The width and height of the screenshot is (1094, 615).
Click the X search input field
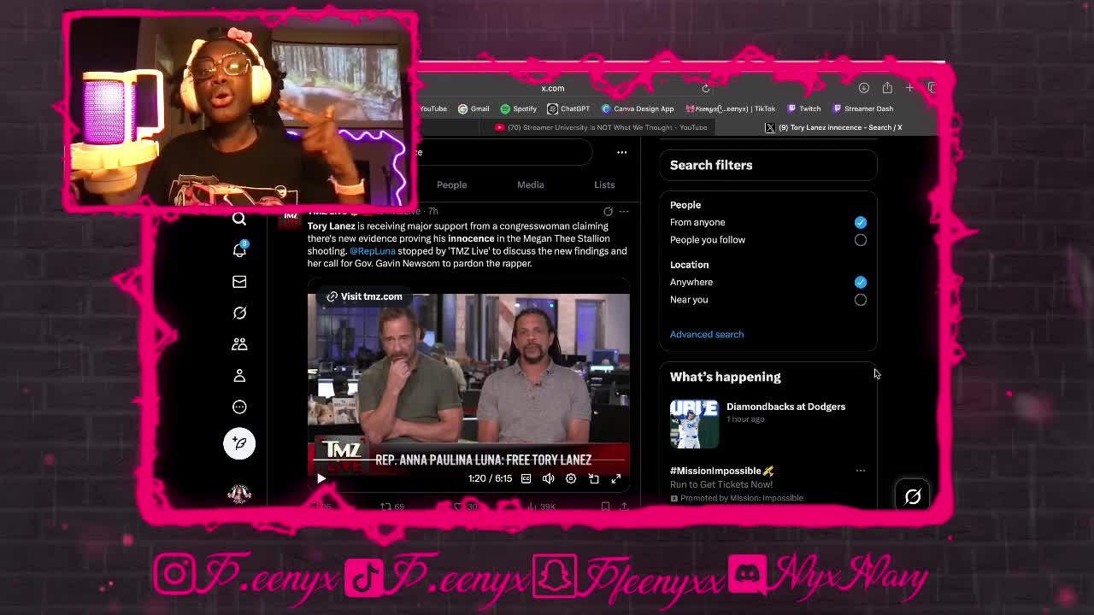[x=504, y=152]
